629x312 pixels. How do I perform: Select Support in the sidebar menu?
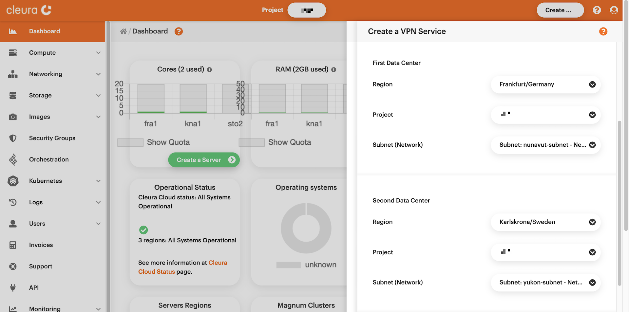point(40,266)
